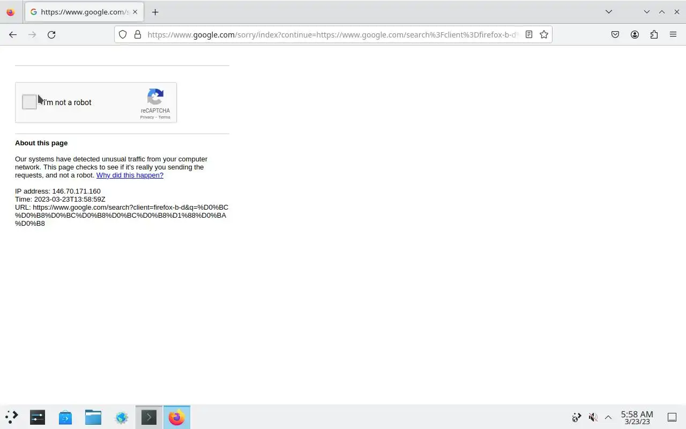Toggle reader view for this page

pyautogui.click(x=529, y=34)
